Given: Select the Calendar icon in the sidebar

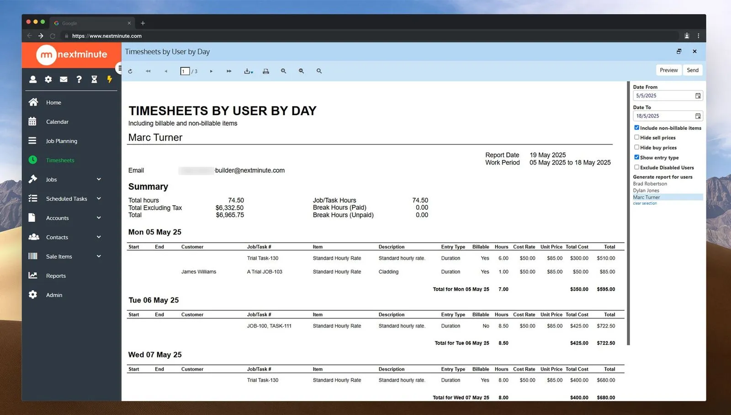Looking at the screenshot, I should [x=32, y=122].
